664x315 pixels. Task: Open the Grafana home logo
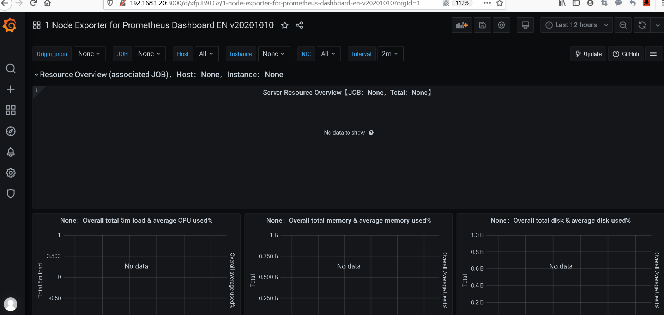(x=10, y=25)
